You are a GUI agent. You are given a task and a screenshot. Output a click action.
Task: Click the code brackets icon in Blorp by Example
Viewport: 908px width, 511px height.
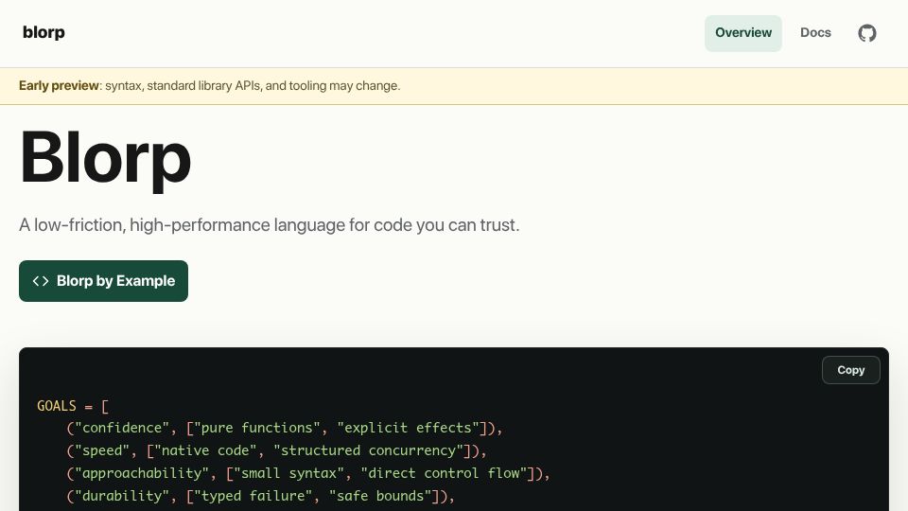click(41, 281)
